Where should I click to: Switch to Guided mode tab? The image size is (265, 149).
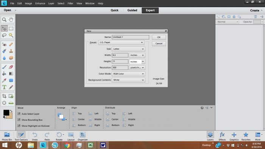[x=132, y=10]
